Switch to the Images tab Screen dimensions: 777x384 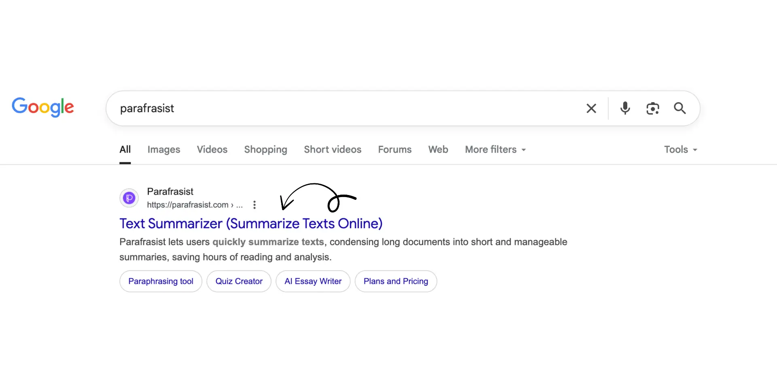pyautogui.click(x=163, y=149)
